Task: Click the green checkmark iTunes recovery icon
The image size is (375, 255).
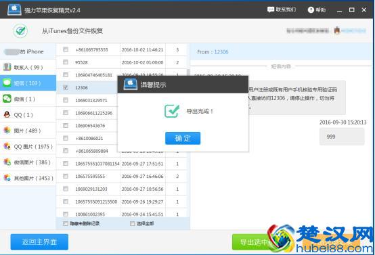Action: click(20, 31)
